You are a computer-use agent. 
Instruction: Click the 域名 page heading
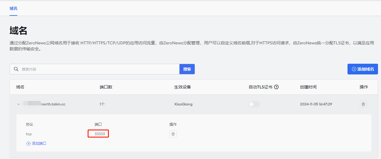19,31
